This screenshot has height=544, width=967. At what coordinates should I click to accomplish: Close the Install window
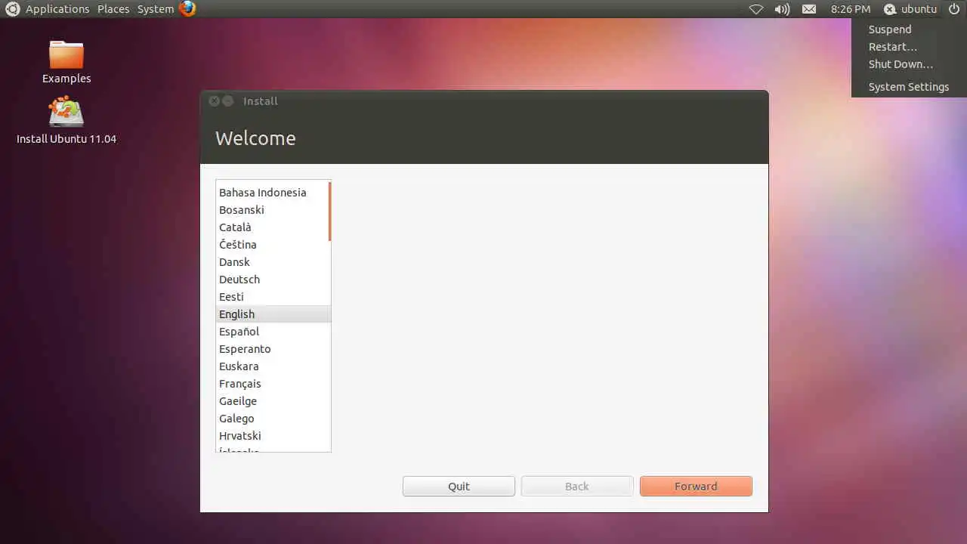tap(214, 100)
